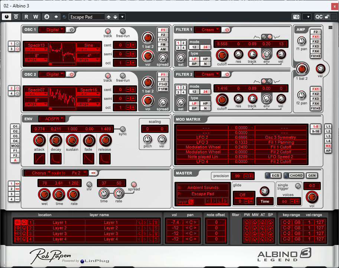The width and height of the screenshot is (339, 268).
Task: Enable Write automation (W) in the top toolbar
Action: click(36, 17)
